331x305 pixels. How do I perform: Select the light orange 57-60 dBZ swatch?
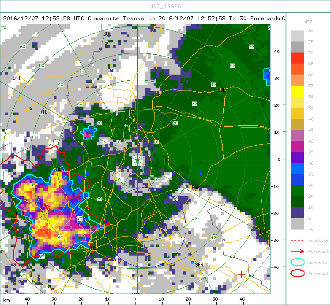(297, 80)
